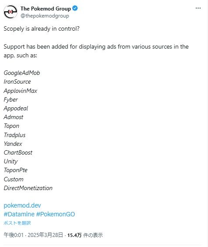Click the GoogleAdMob list entry
This screenshot has width=208, height=247.
tap(22, 73)
